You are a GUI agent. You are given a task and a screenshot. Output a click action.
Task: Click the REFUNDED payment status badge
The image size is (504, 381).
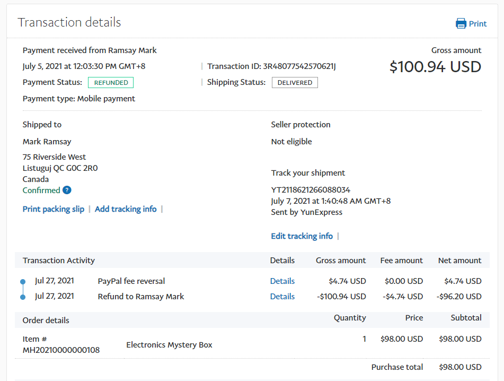pos(111,83)
